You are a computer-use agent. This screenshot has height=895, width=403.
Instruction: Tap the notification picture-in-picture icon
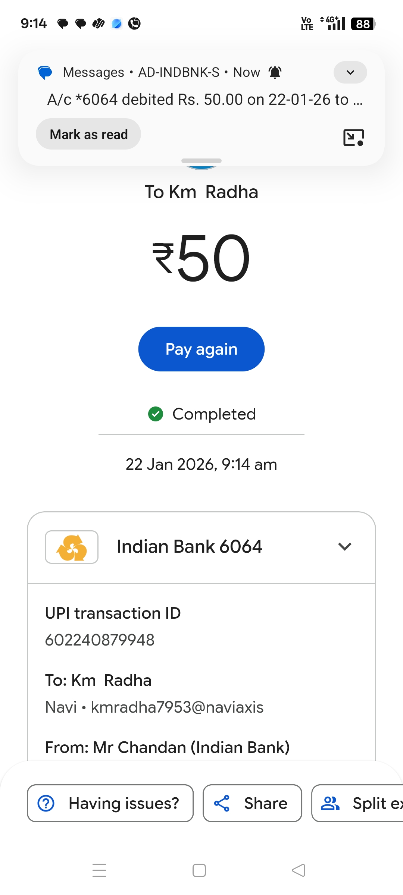coord(353,138)
